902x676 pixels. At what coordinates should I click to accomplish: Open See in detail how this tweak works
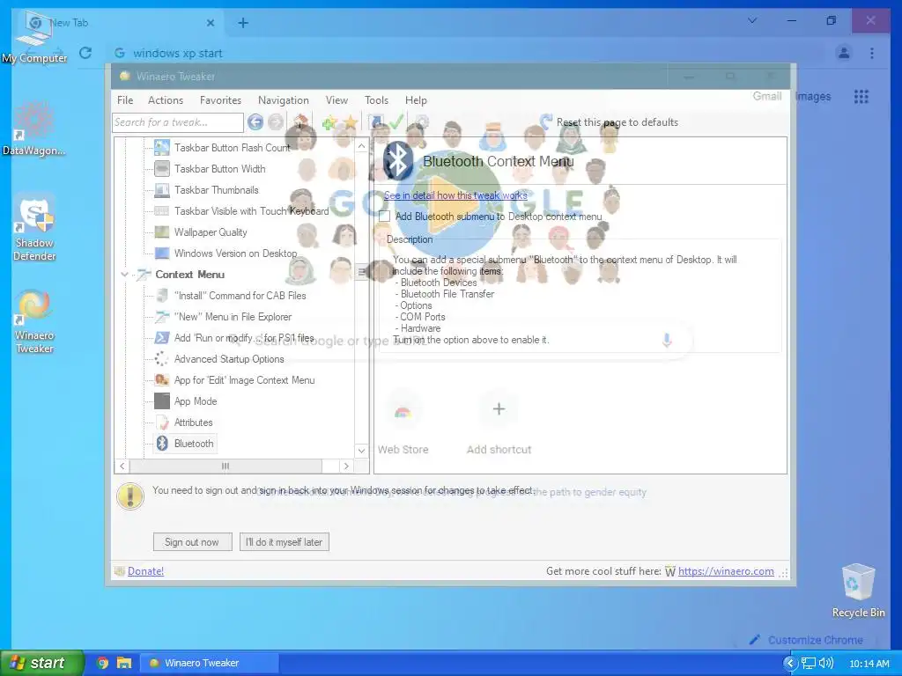pyautogui.click(x=455, y=195)
